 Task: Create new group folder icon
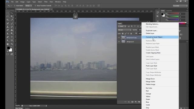[139, 102]
